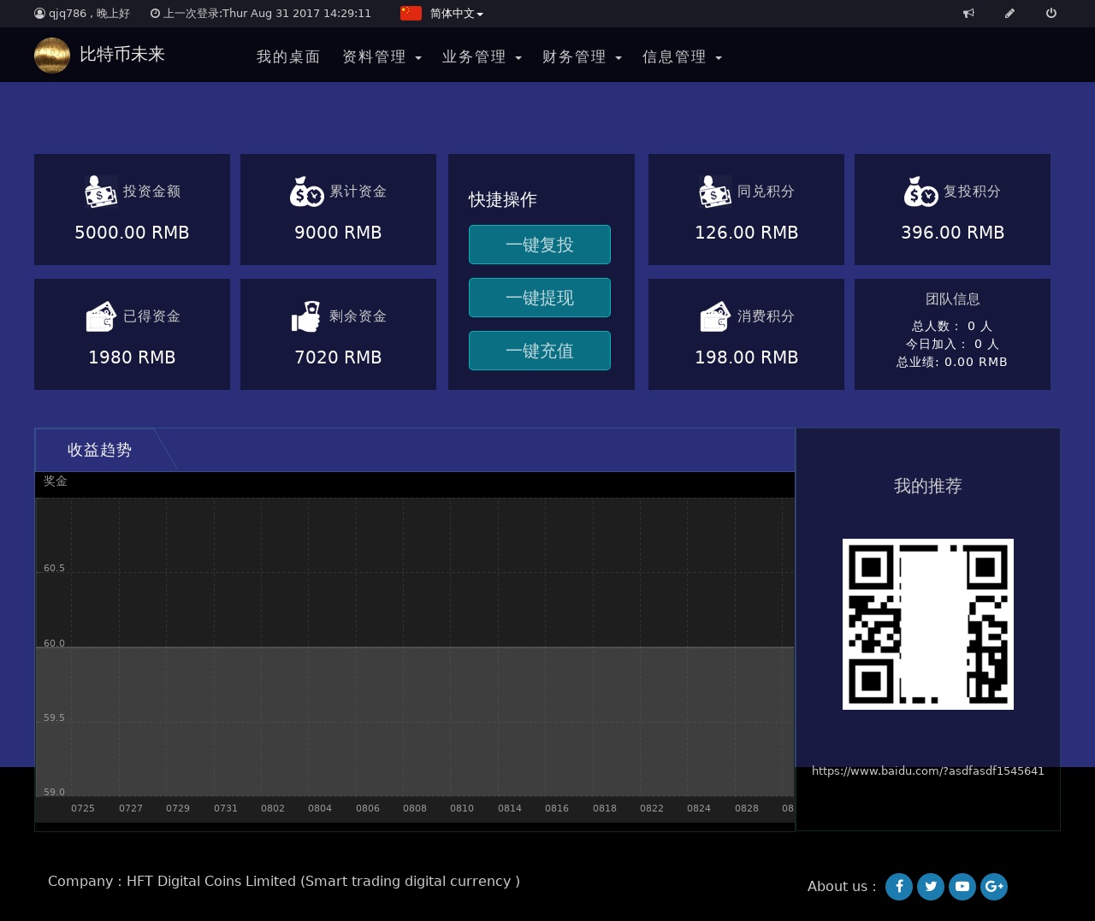1095x921 pixels.
Task: Click the user avatar icon beside qjq786
Action: coord(39,14)
